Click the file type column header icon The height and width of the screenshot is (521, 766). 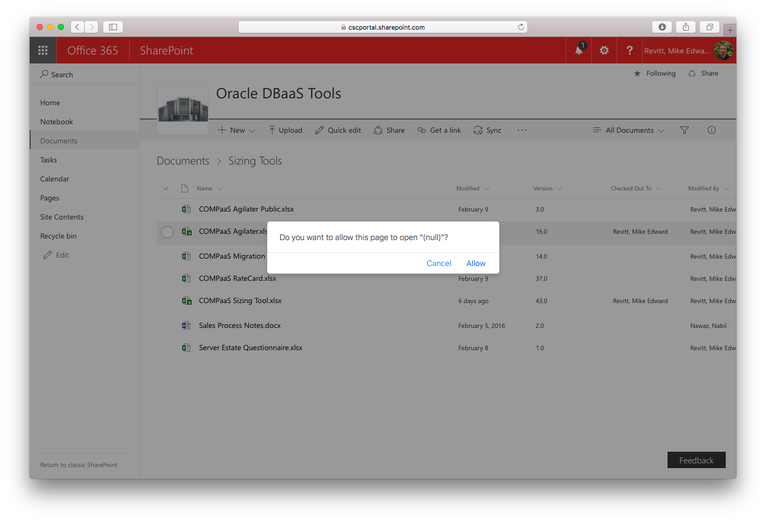pos(185,188)
